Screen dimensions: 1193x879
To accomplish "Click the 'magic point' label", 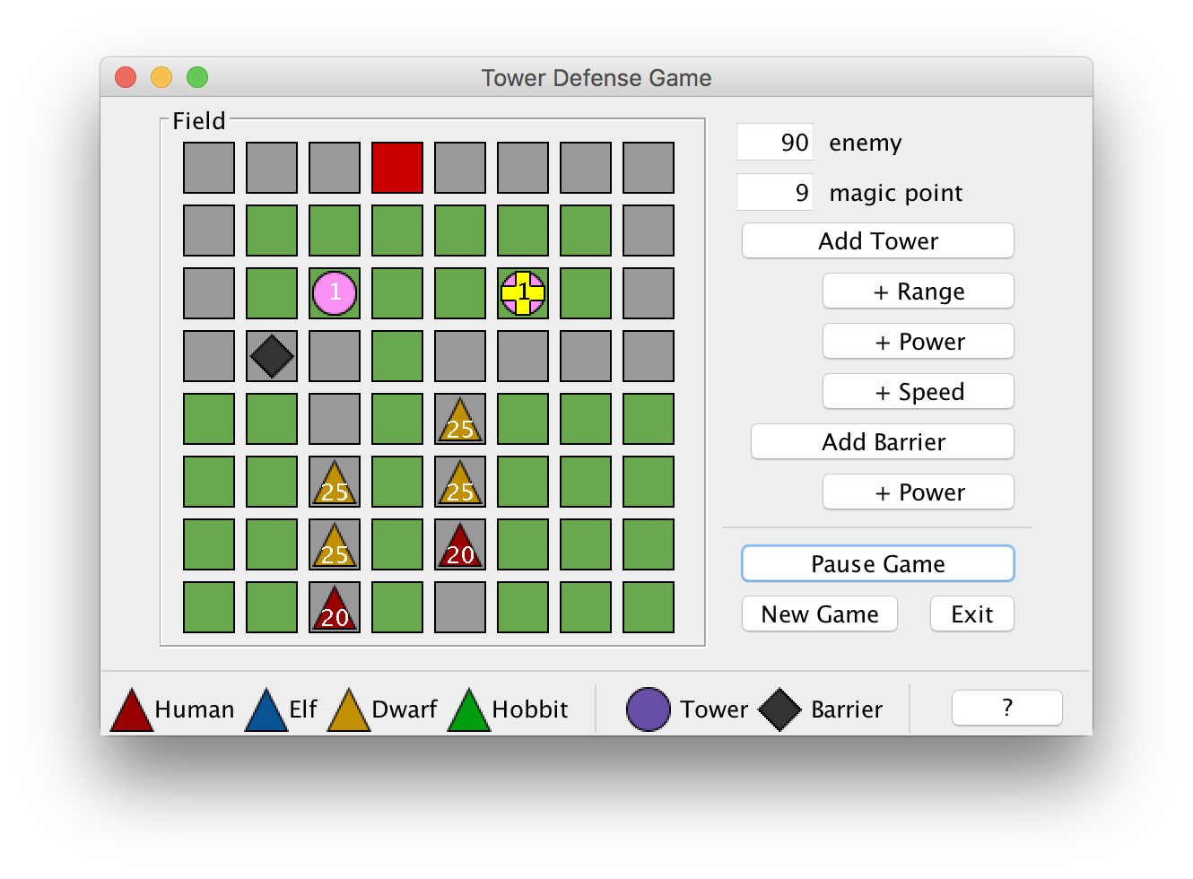I will pyautogui.click(x=896, y=193).
